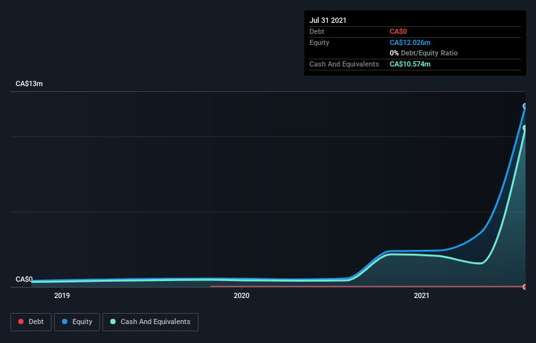Click the blue Equity legend dot
Screen dimensions: 536x343
[x=65, y=321]
